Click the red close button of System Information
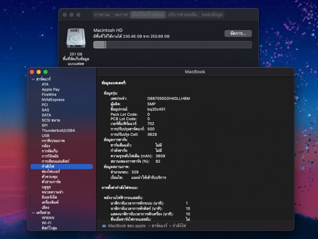 (32, 72)
